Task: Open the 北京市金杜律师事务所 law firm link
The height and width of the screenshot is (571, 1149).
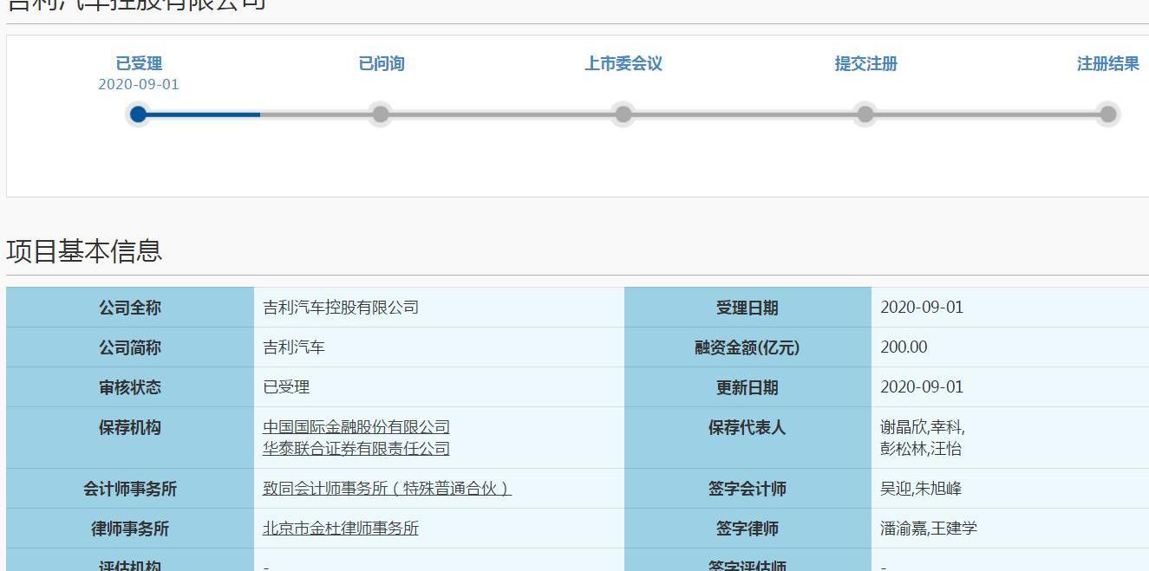Action: coord(341,528)
